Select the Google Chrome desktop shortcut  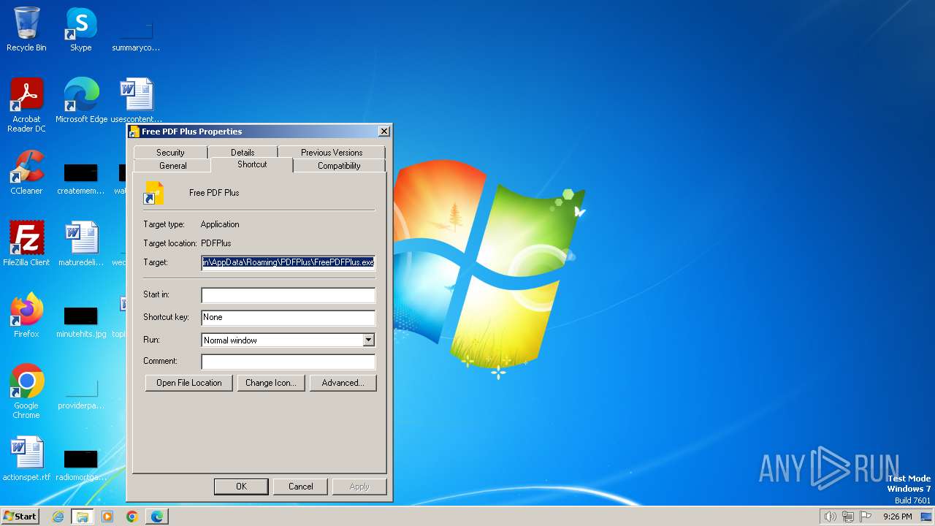point(26,392)
